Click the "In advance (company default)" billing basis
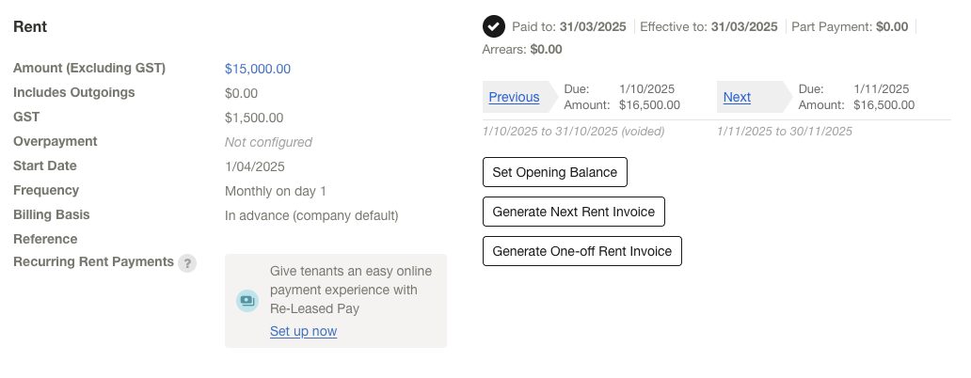 (x=311, y=215)
